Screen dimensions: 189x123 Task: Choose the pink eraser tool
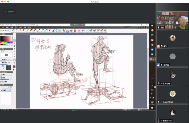(x=79, y=30)
